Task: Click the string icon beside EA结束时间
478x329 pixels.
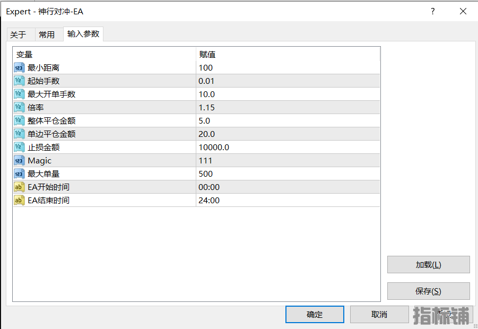Action: click(x=19, y=201)
